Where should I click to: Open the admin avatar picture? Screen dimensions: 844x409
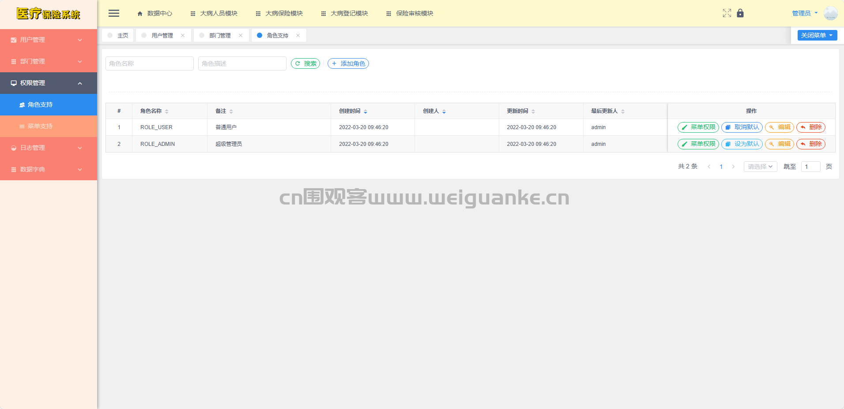[x=830, y=13]
